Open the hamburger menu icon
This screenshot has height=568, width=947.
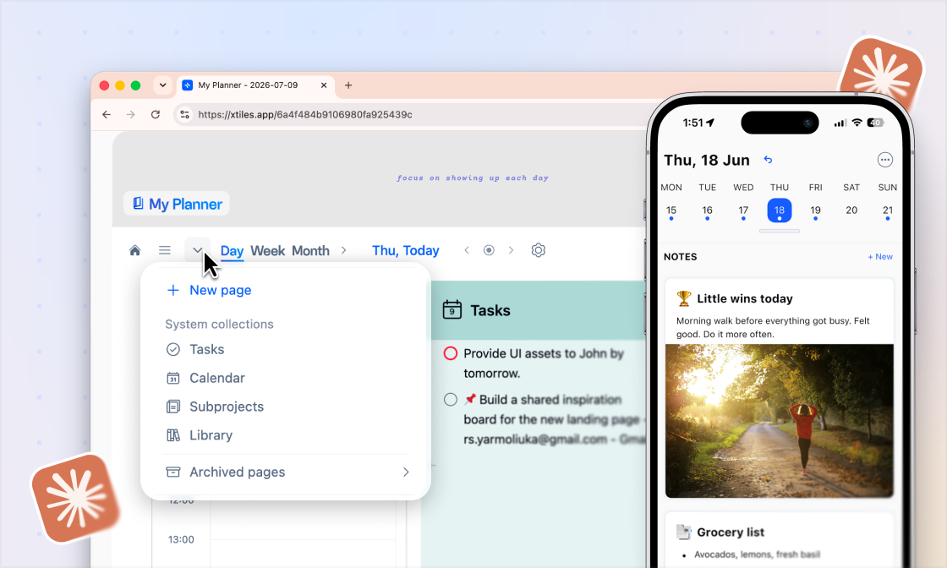click(x=164, y=250)
